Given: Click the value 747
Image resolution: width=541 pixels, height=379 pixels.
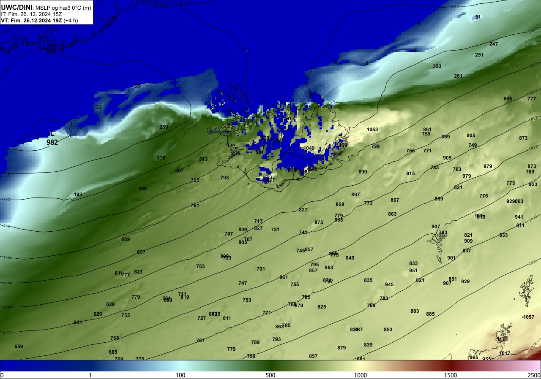Looking at the screenshot, I should [243, 283].
